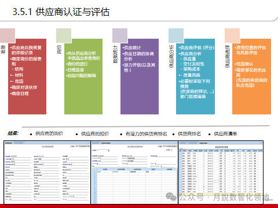Click the 供应商的报价 result item
This screenshot has width=278, height=208.
point(95,133)
